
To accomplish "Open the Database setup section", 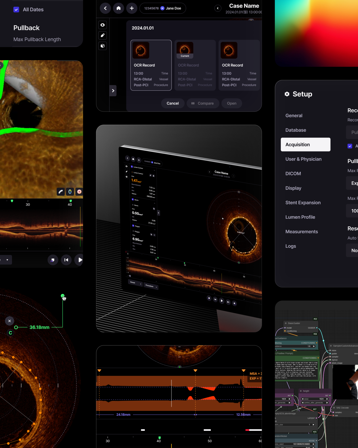I will click(296, 130).
